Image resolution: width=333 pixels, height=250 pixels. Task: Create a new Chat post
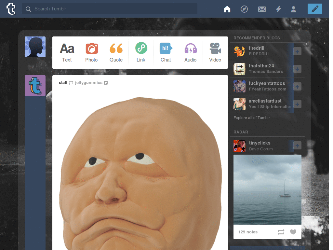point(166,52)
